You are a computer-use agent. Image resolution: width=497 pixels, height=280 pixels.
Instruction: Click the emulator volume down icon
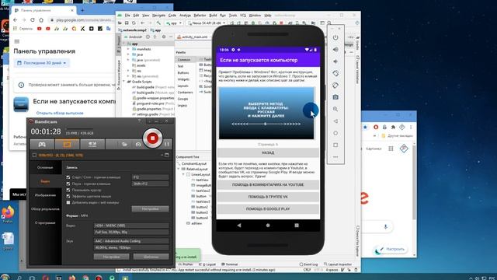pos(335,61)
